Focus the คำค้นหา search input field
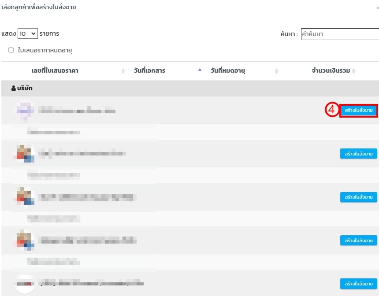The height and width of the screenshot is (296, 379). coord(340,34)
